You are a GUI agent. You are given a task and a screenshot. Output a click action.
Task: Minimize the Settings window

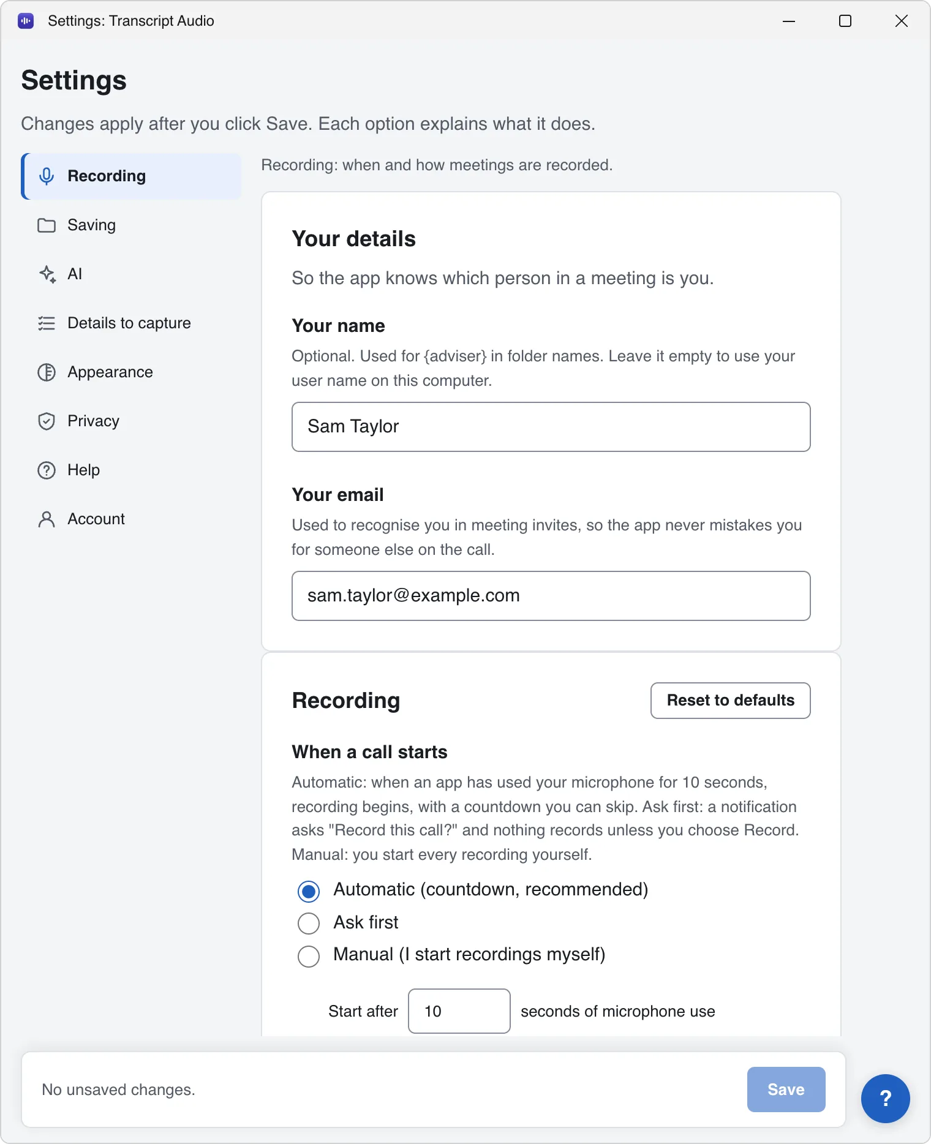point(789,21)
